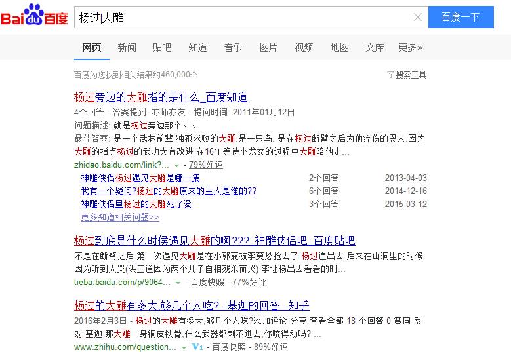Go to the 知道 tab
Image resolution: width=511 pixels, height=352 pixels.
(x=197, y=48)
